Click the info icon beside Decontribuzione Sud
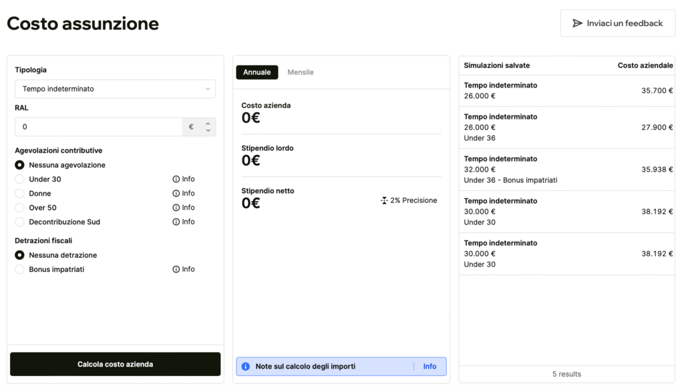This screenshot has width=684, height=392. (176, 222)
